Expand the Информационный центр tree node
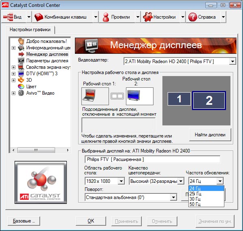The height and width of the screenshot is (231, 243). pos(14,48)
